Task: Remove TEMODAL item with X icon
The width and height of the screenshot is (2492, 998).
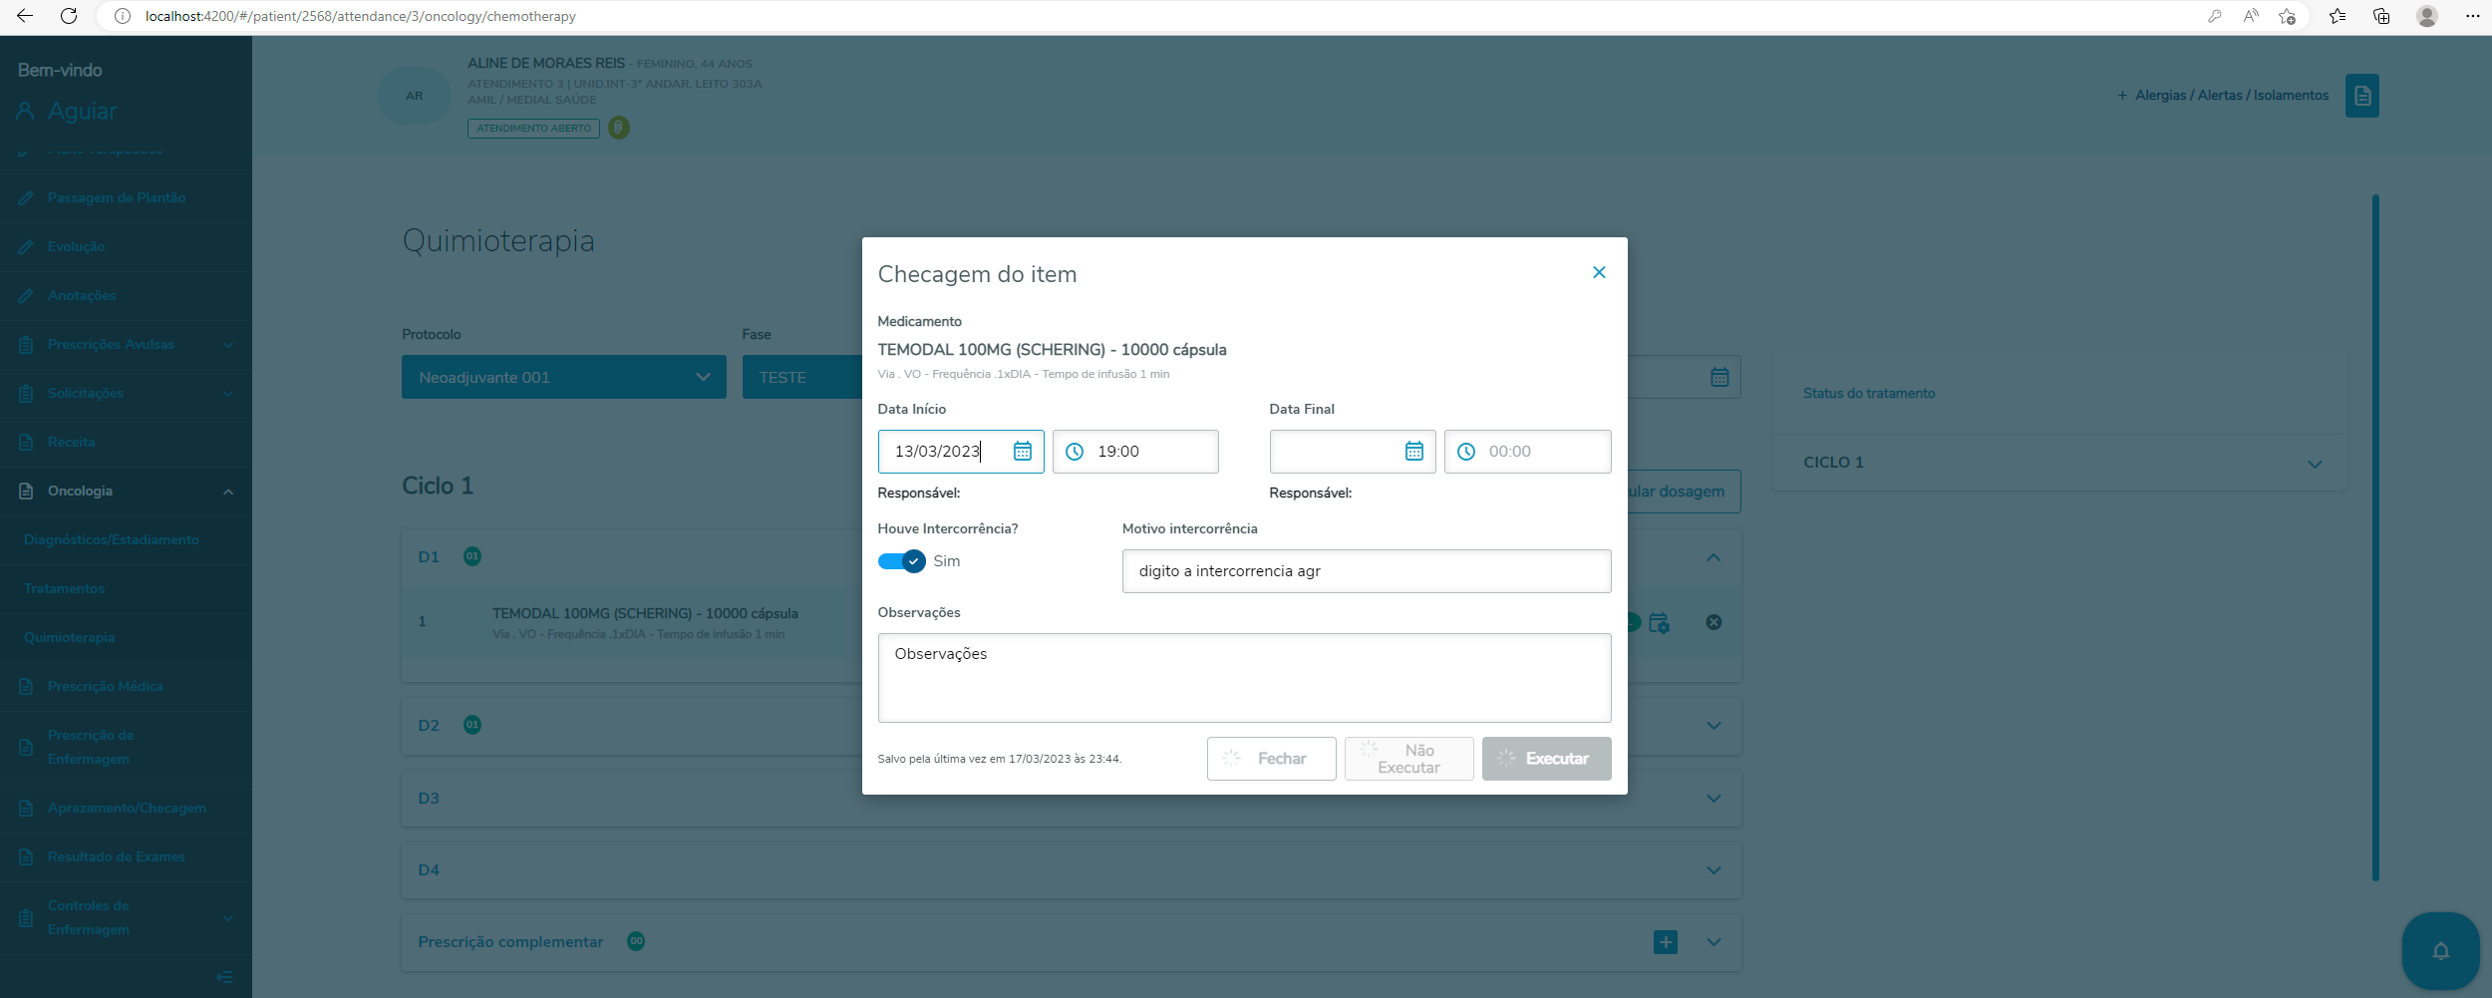Action: 1713,622
